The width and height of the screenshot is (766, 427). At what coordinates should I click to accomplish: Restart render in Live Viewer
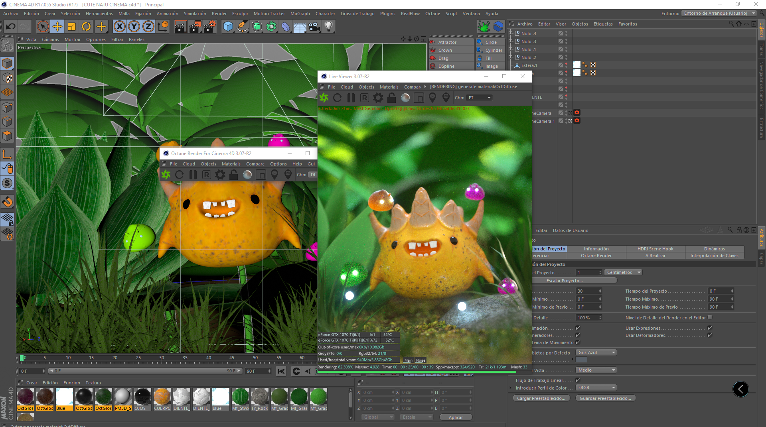338,98
